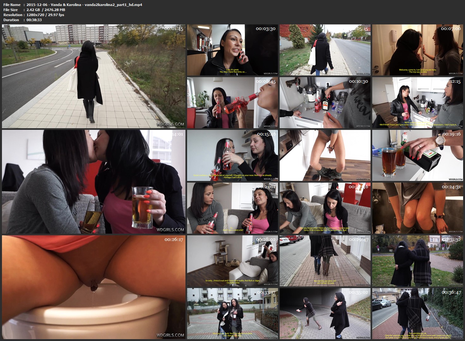Screen dimensions: 465x341
Task: Select the thumbnail at 00:03:30
Action: pos(232,50)
